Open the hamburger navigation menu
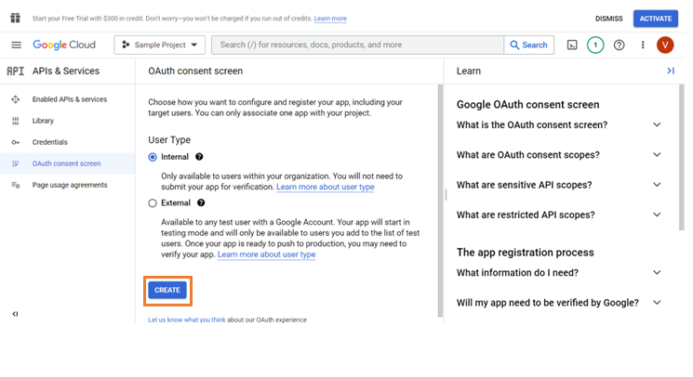Viewport: 693px width, 377px height. 16,45
